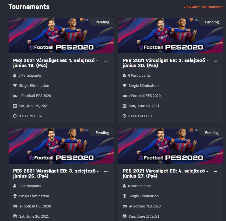Click gamepad icon on 4. selejtező card
The width and height of the screenshot is (226, 221).
(125, 206)
